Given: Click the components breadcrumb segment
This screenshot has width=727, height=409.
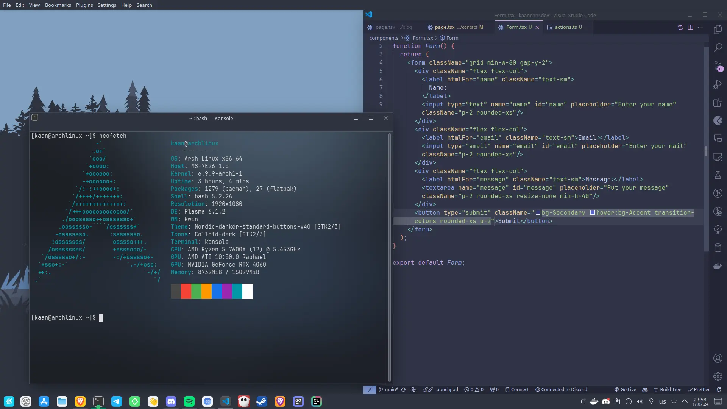Looking at the screenshot, I should click(x=384, y=38).
